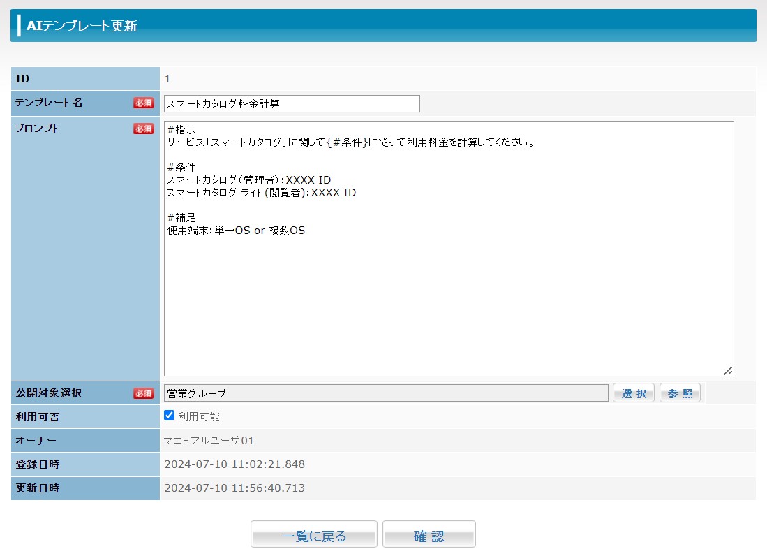Click the 利用可能 checkbox label text
Screen dimensions: 767x556
(199, 416)
